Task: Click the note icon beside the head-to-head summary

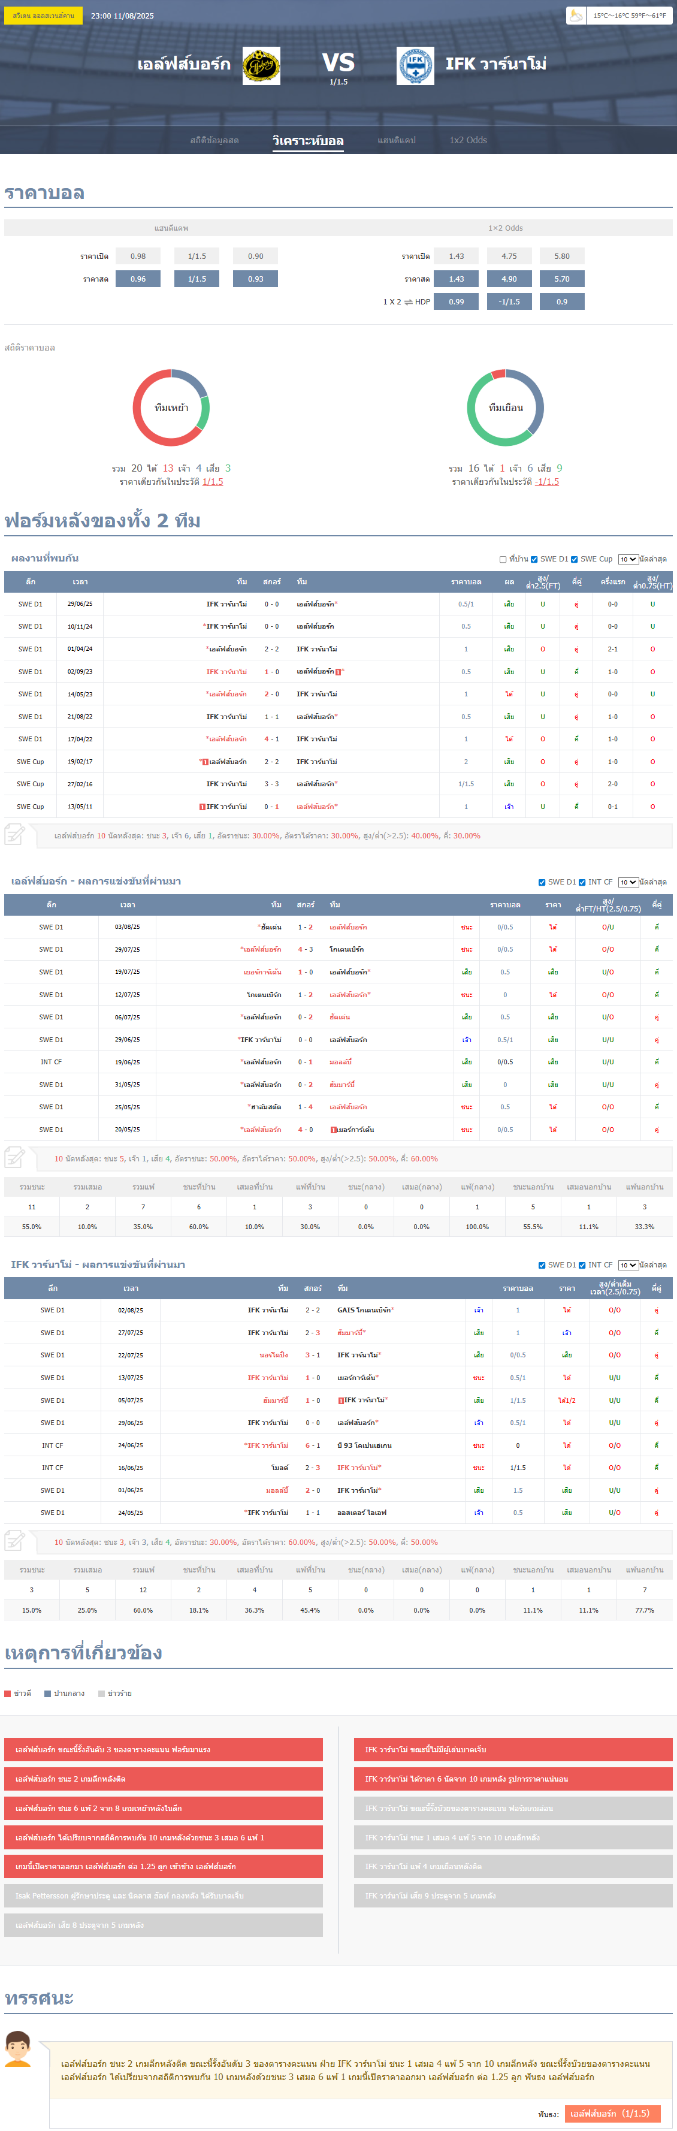Action: pyautogui.click(x=14, y=835)
